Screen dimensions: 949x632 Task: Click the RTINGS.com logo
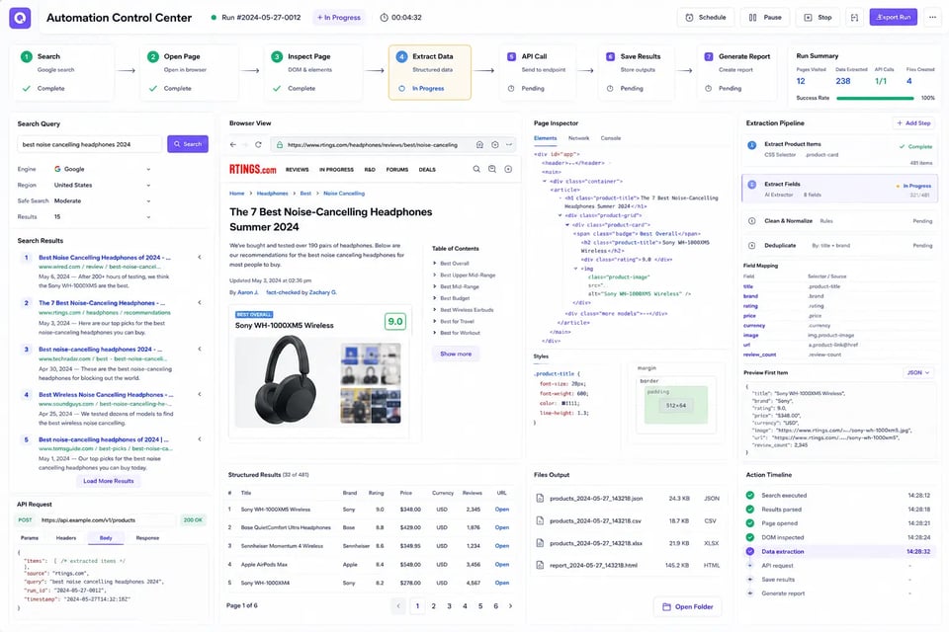coord(252,169)
